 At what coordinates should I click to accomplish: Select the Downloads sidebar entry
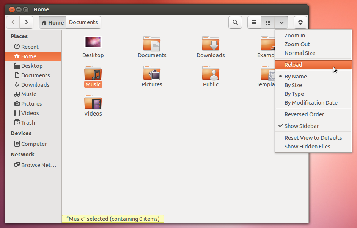point(33,84)
